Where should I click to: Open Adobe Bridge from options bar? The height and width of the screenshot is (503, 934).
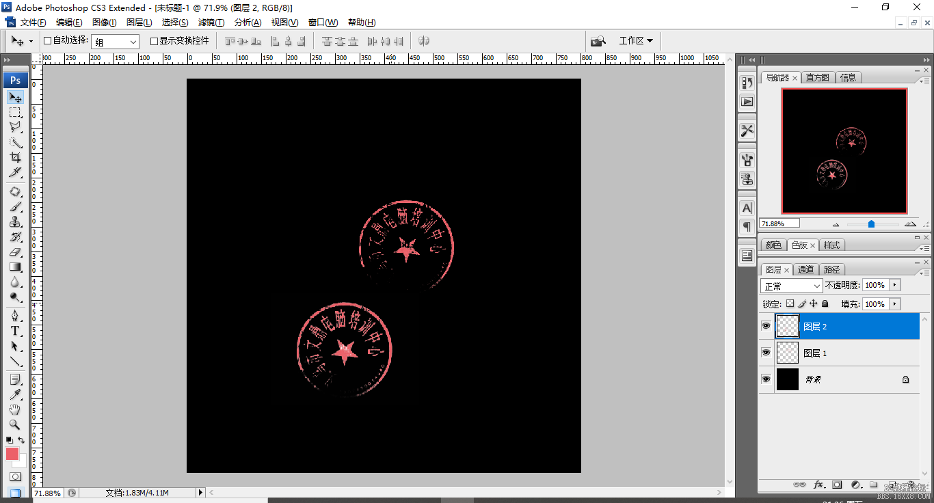click(x=598, y=40)
